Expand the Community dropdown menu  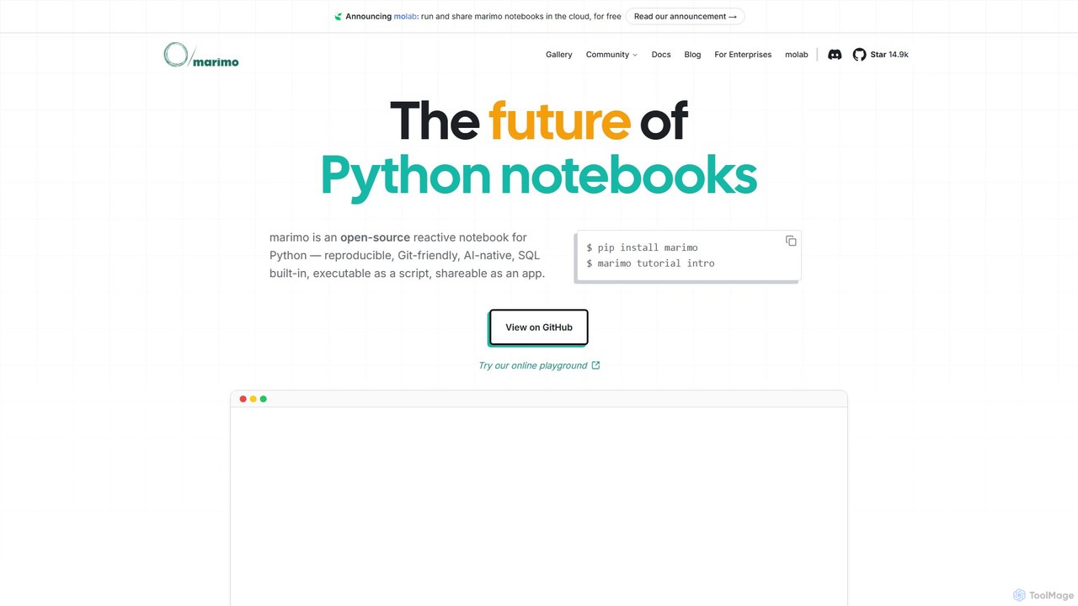point(611,55)
